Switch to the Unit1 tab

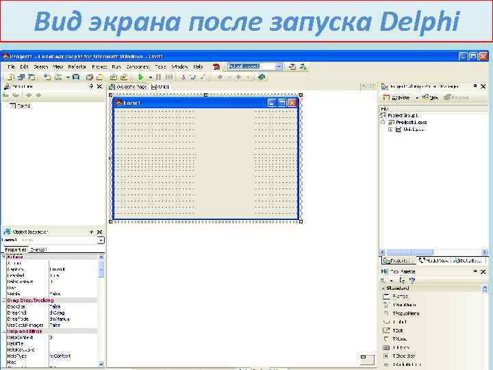(x=160, y=86)
